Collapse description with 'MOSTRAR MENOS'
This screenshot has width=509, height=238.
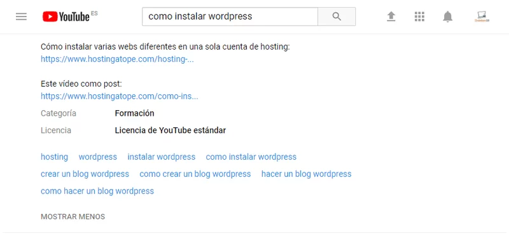click(x=73, y=216)
